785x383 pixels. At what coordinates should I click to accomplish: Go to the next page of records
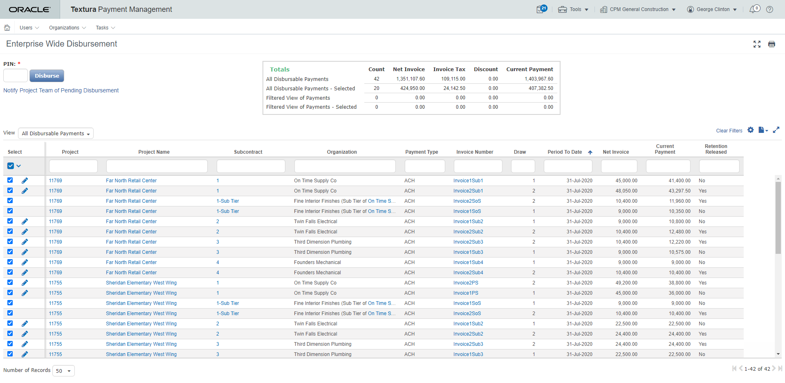(x=774, y=369)
